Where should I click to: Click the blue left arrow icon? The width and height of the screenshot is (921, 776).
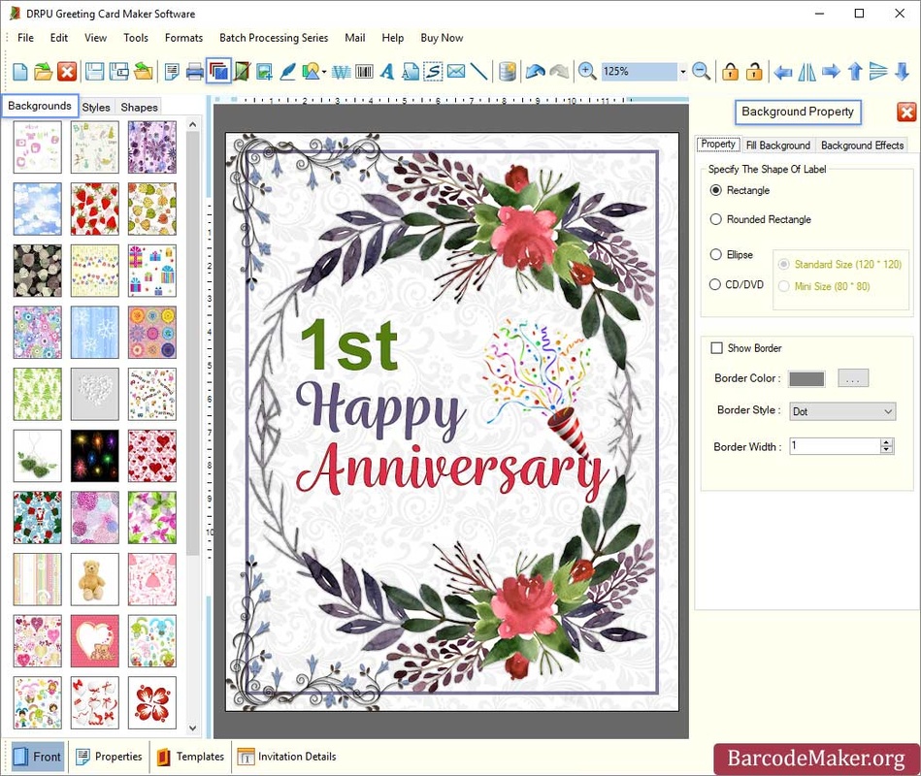pyautogui.click(x=782, y=72)
